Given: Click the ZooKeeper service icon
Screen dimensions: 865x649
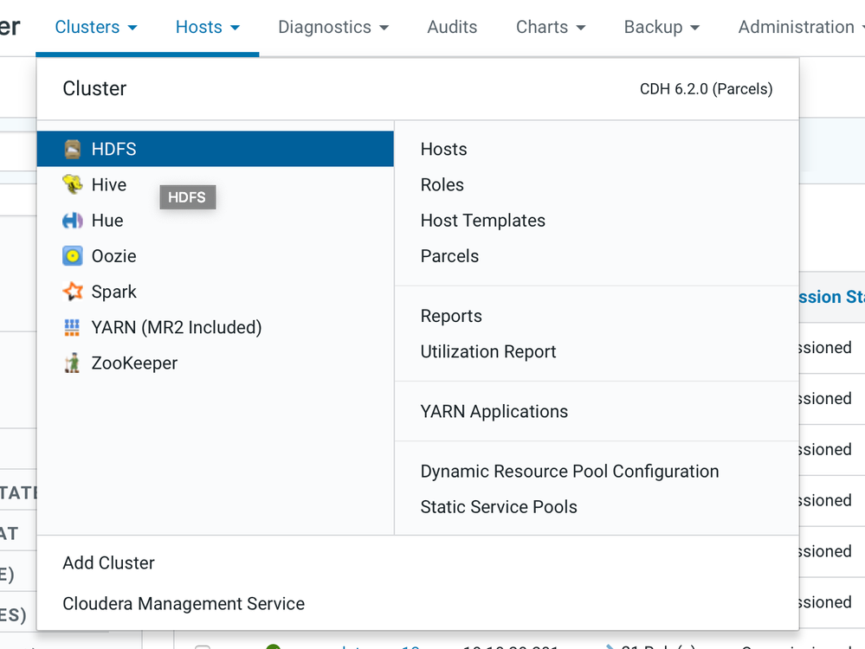Looking at the screenshot, I should coord(73,363).
